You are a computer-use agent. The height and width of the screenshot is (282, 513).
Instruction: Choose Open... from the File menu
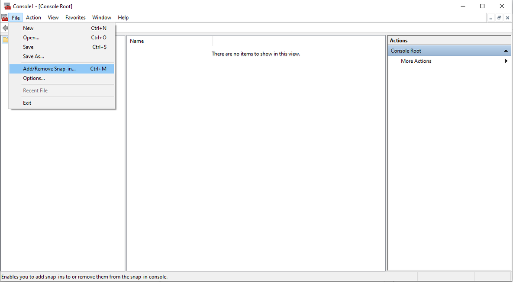31,38
